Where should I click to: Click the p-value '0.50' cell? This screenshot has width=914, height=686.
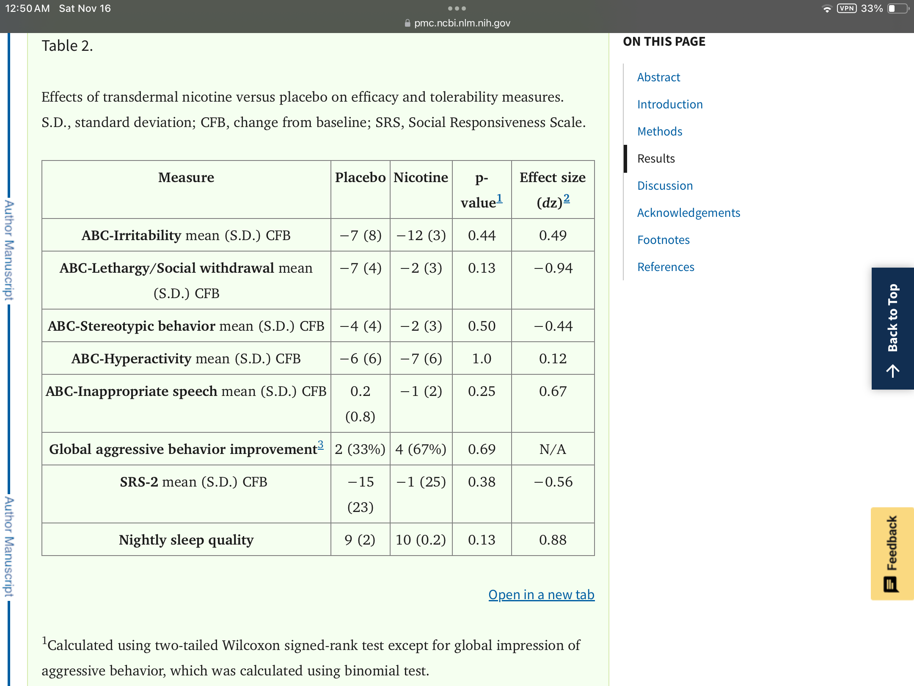pyautogui.click(x=482, y=326)
